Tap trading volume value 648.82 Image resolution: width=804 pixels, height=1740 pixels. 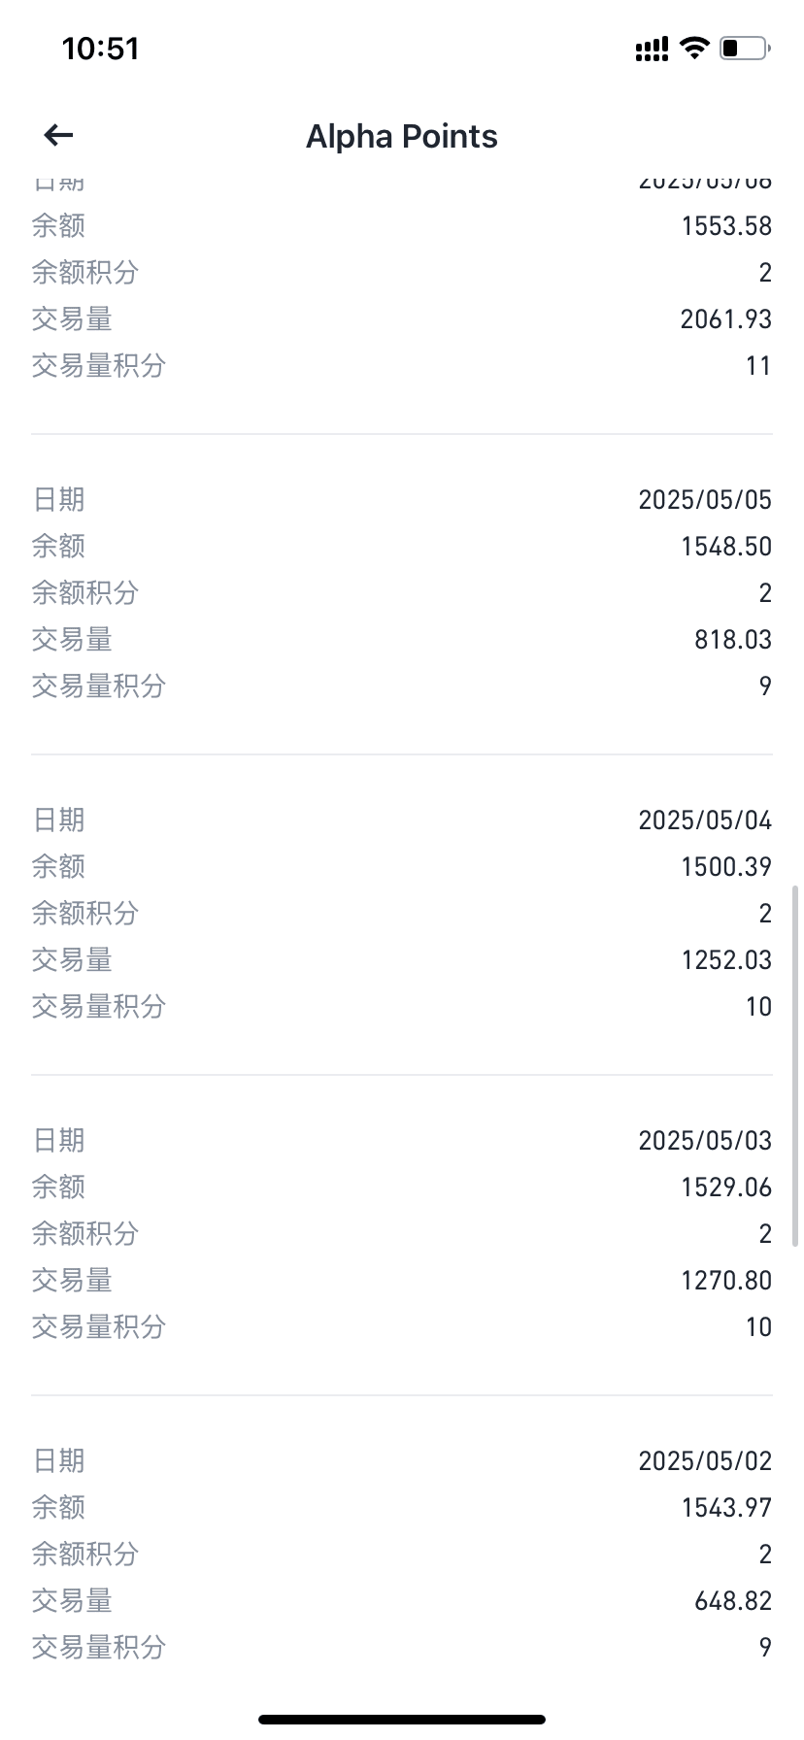(732, 1600)
